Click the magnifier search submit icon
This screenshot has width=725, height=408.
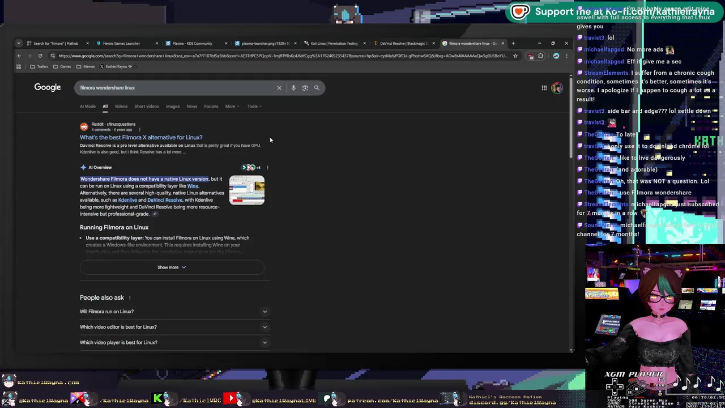click(x=317, y=88)
